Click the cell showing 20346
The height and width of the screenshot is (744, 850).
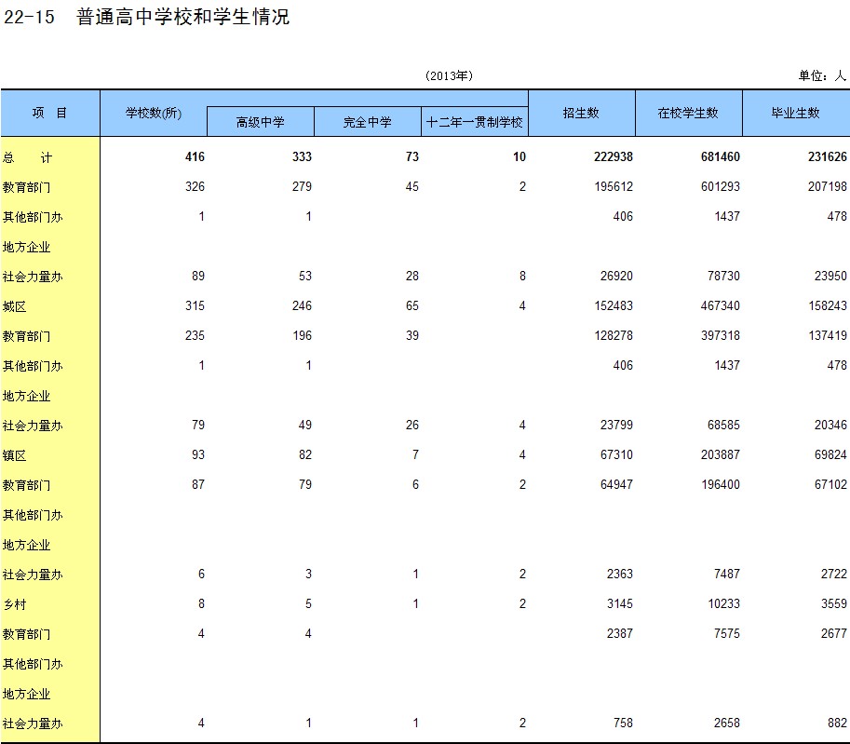[x=830, y=426]
